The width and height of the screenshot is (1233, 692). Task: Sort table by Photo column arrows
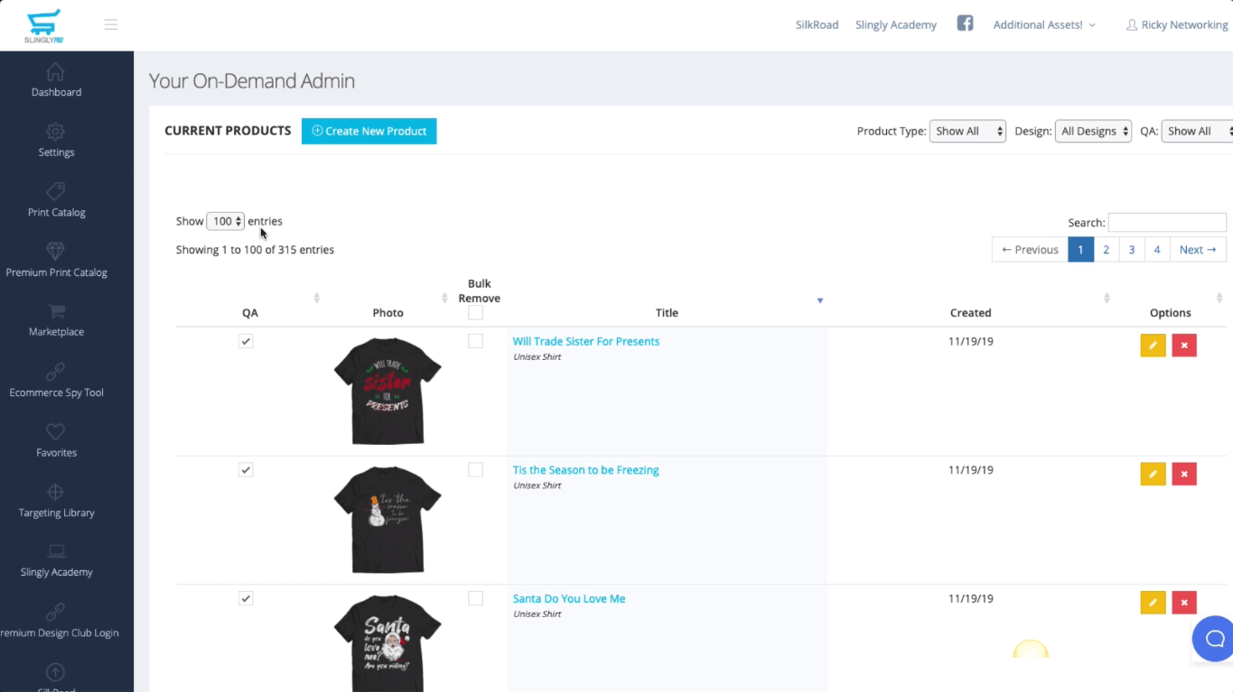coord(444,299)
